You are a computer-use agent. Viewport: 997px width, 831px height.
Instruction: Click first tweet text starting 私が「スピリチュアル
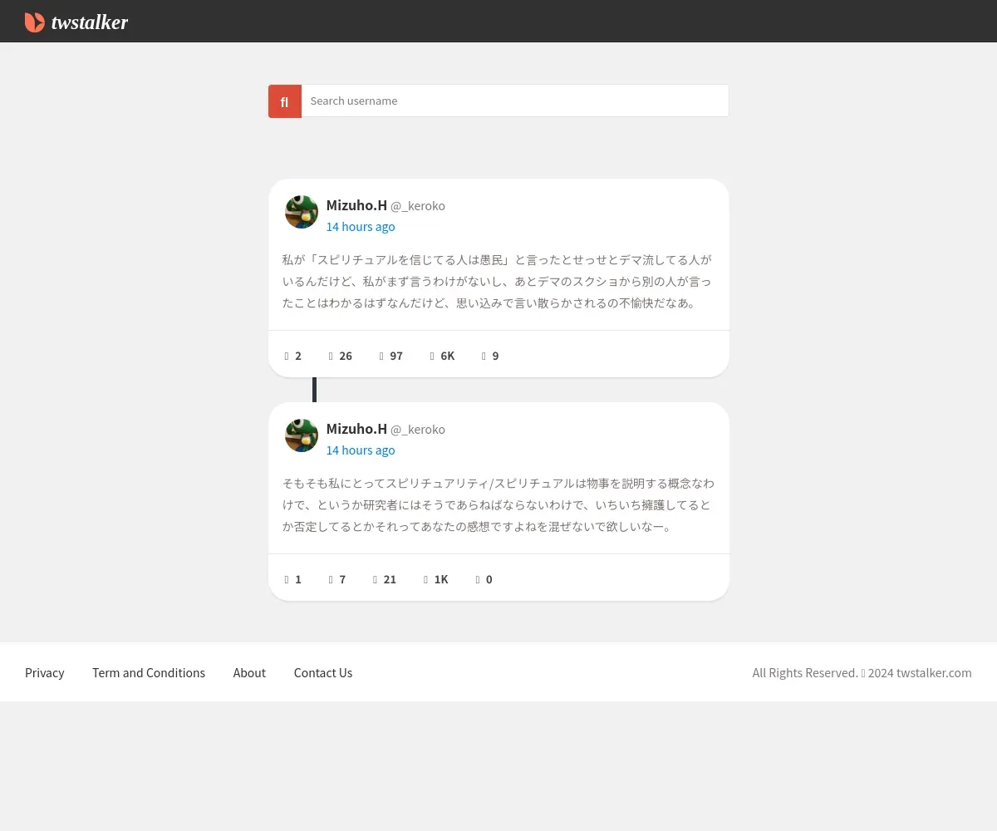pos(497,281)
